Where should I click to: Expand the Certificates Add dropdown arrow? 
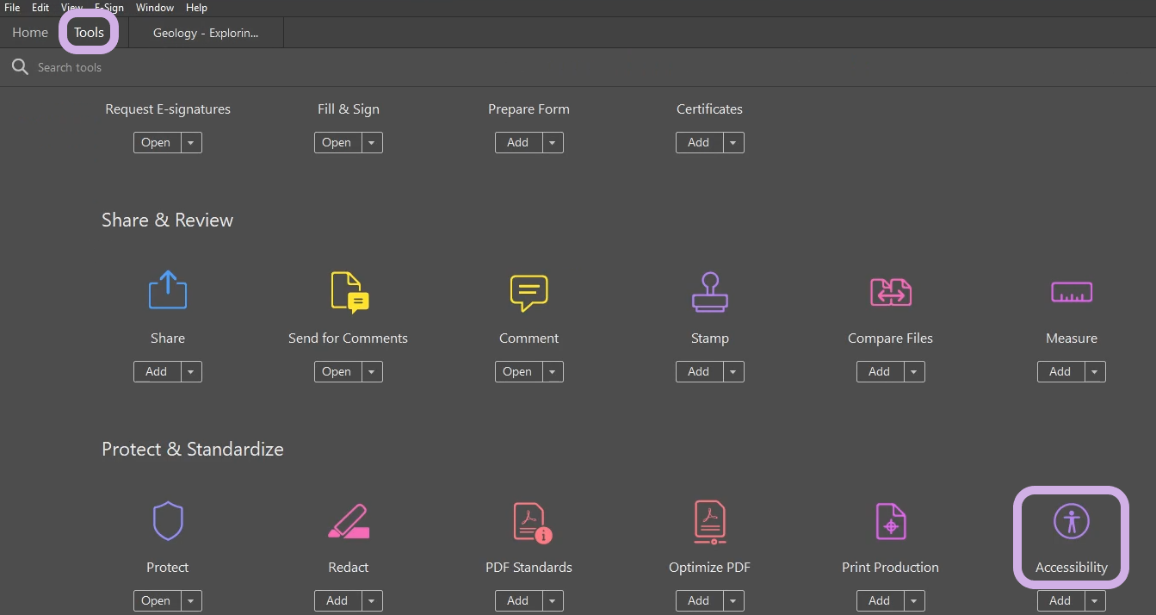[733, 143]
